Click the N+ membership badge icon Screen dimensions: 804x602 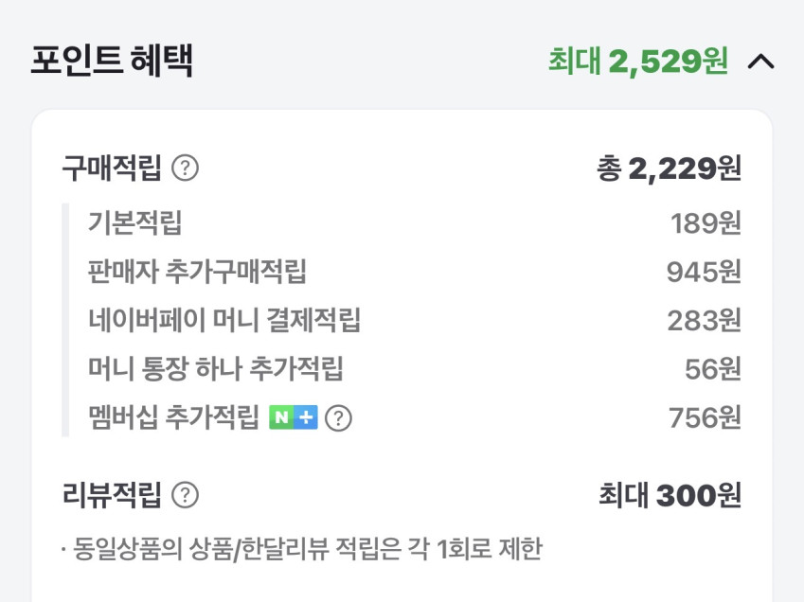tap(293, 416)
